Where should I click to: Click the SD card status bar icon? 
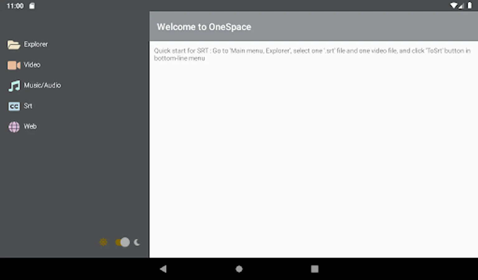tap(32, 6)
